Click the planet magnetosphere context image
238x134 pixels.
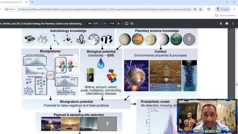136,76
